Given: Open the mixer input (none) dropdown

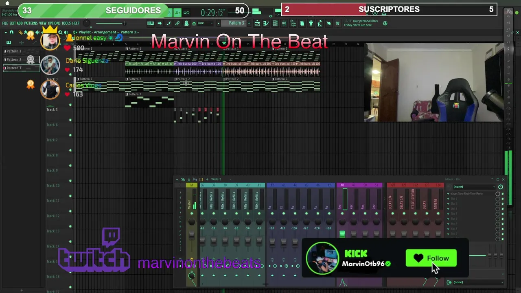Looking at the screenshot, I should tap(474, 187).
